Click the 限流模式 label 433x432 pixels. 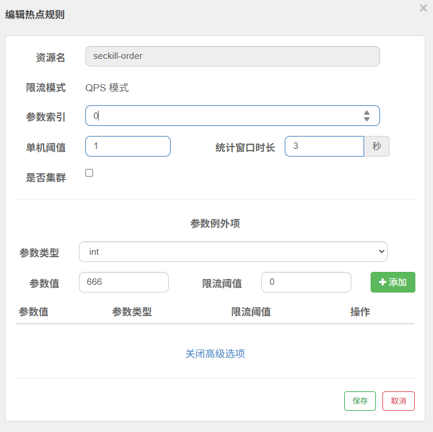point(45,88)
